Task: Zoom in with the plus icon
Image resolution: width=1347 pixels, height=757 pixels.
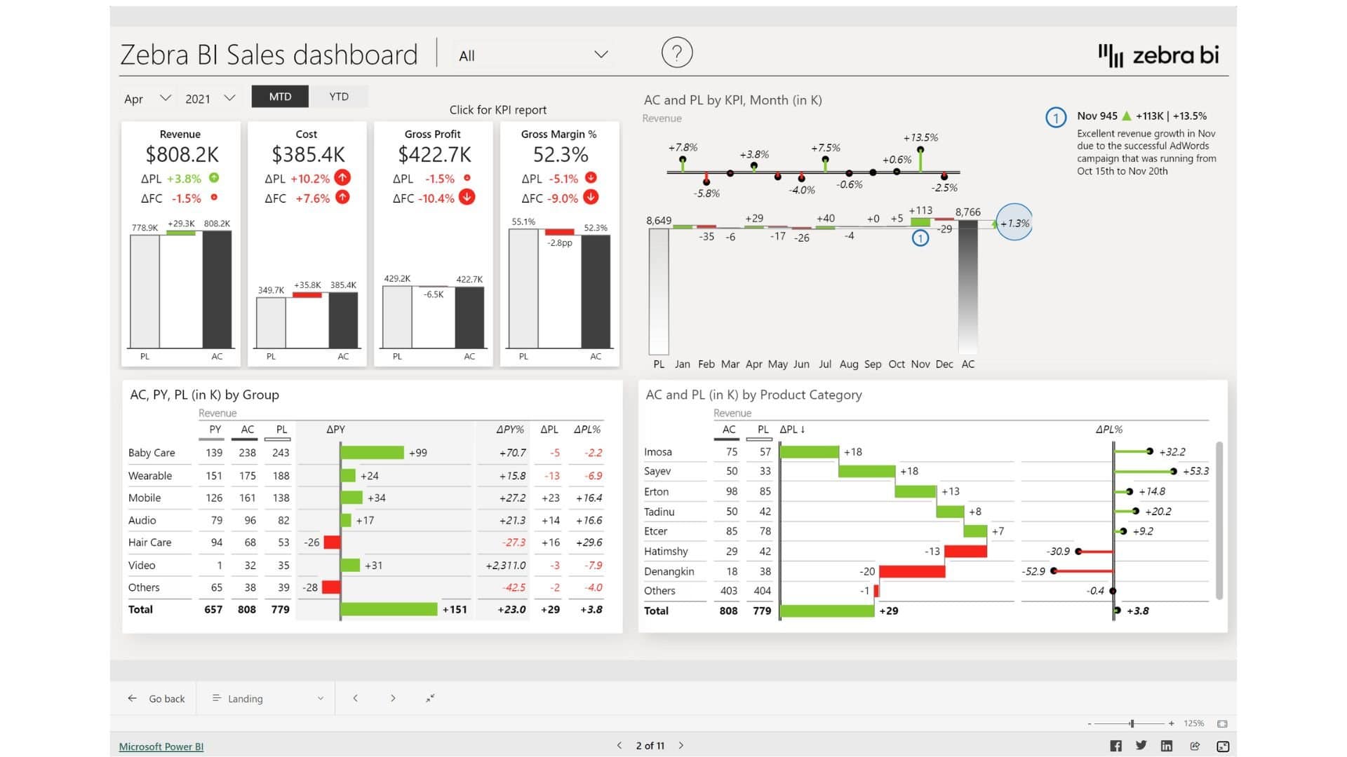Action: [1171, 723]
